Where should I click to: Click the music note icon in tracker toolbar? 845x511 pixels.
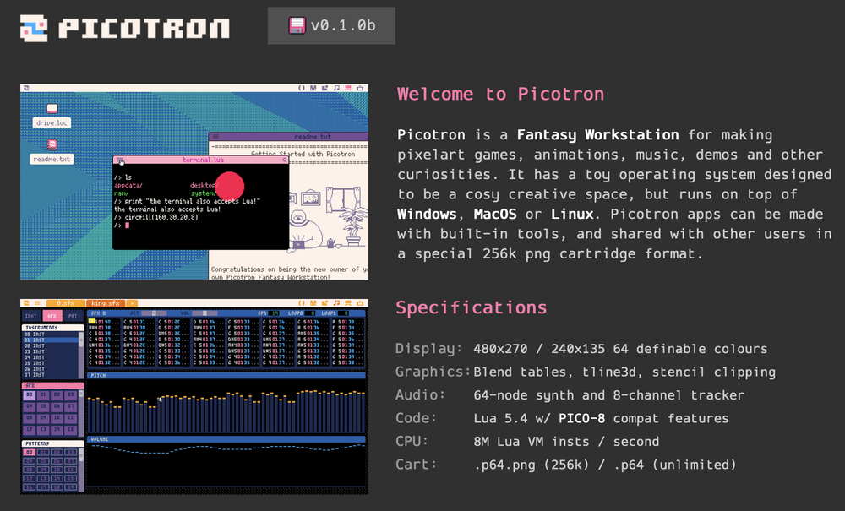pyautogui.click(x=336, y=302)
